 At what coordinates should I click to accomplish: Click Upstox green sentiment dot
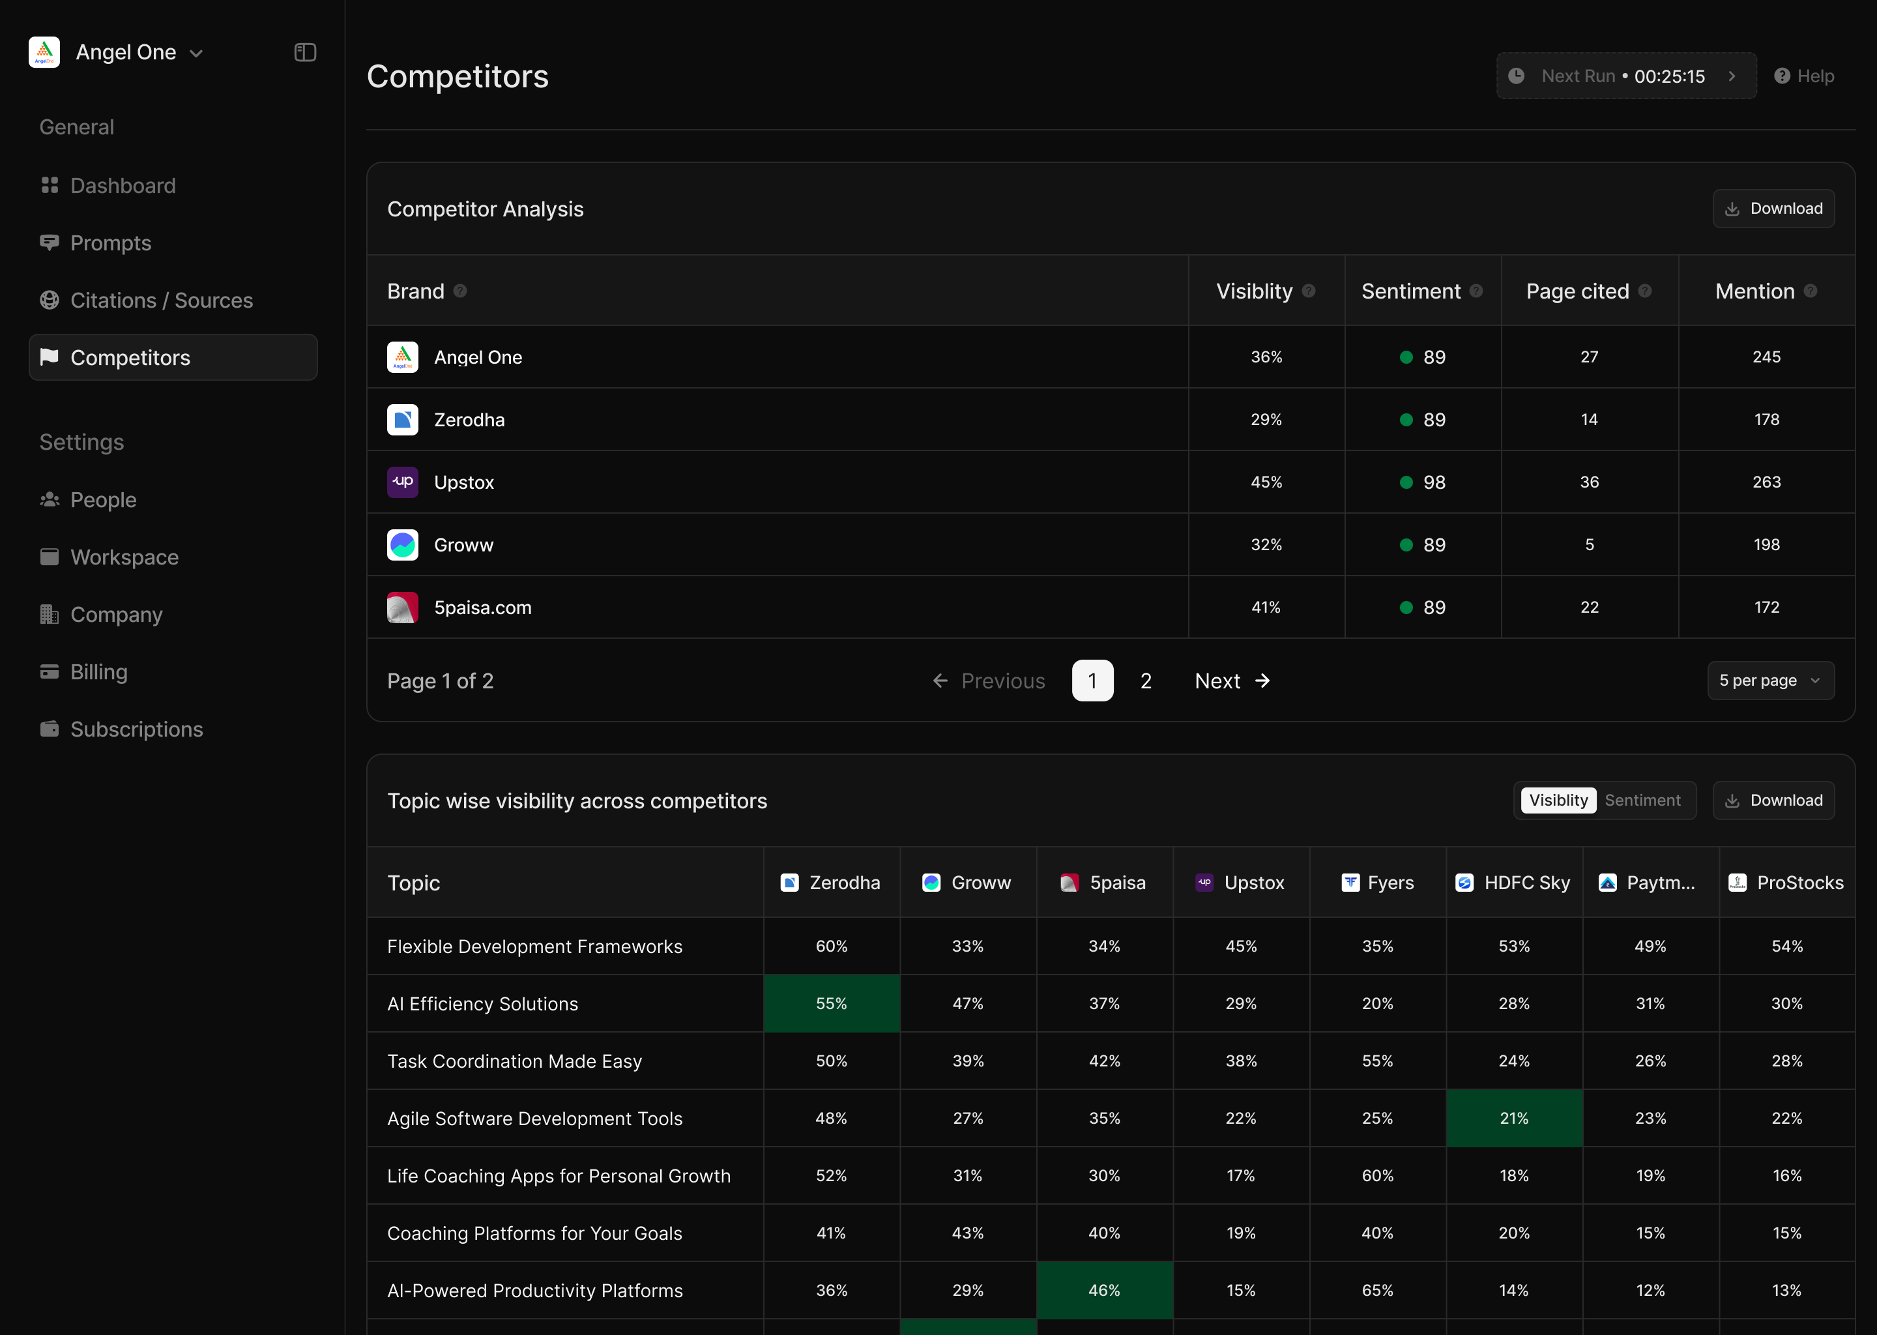pyautogui.click(x=1406, y=482)
